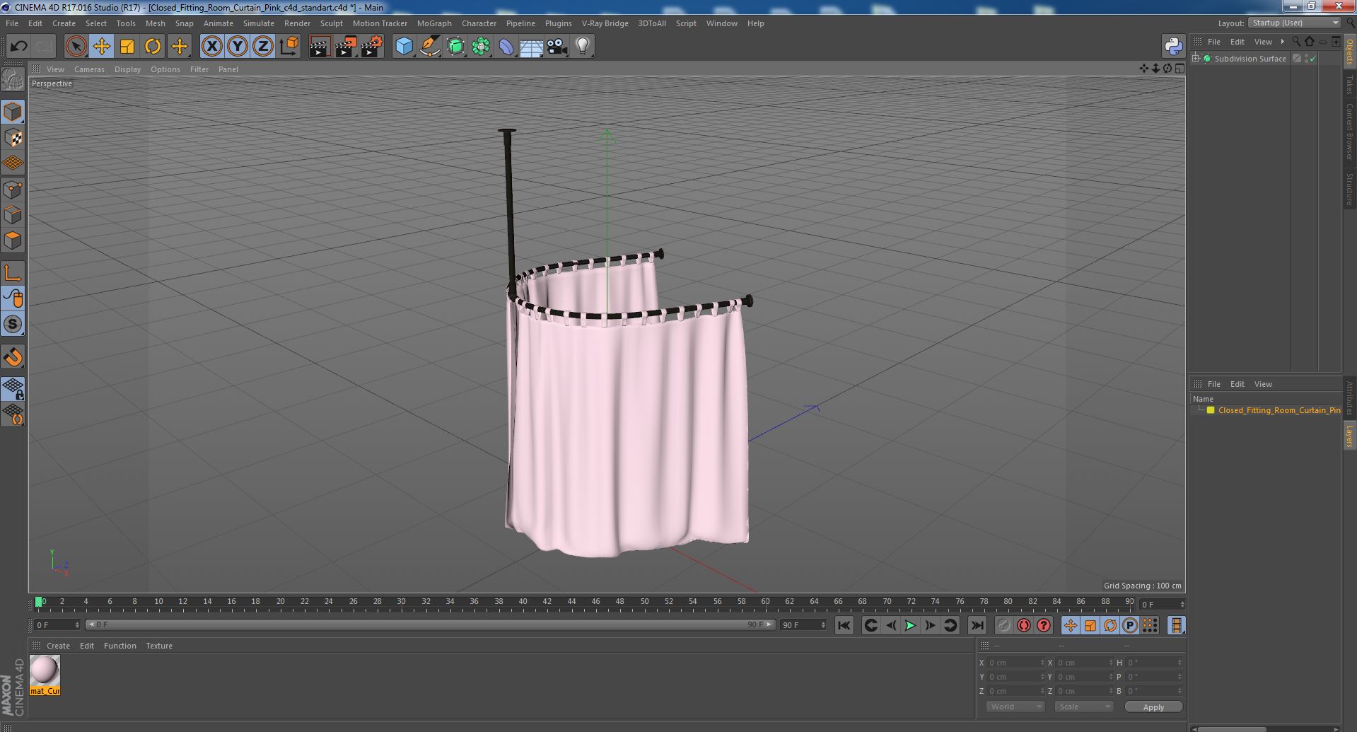Activate the Rotate tool
The image size is (1357, 732).
[153, 47]
